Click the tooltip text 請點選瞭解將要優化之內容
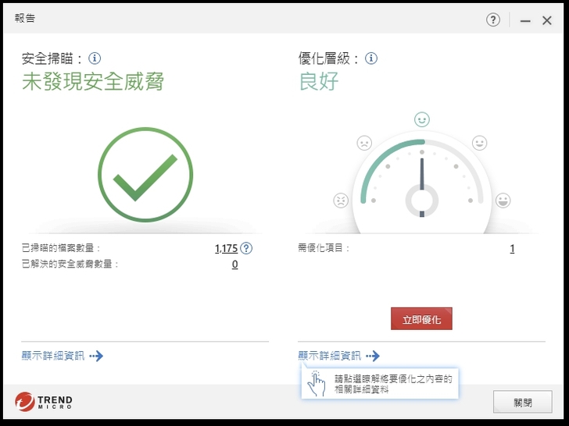This screenshot has width=569, height=426. click(393, 384)
